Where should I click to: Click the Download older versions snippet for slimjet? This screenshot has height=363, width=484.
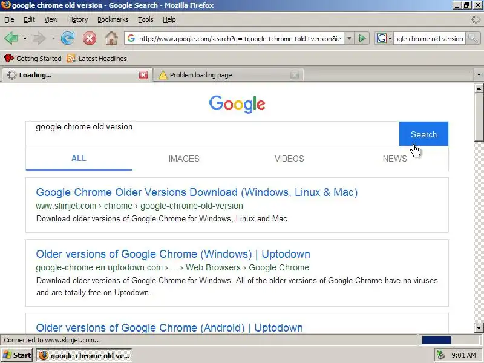point(163,219)
